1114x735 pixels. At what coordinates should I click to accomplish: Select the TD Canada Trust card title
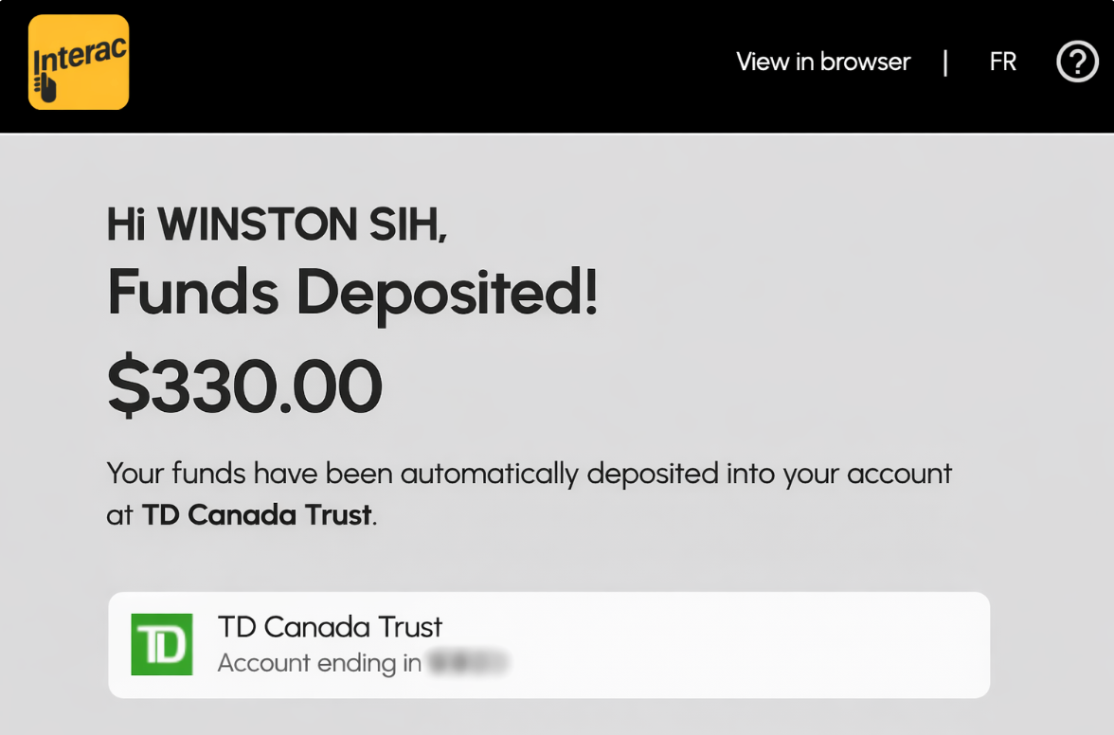click(330, 626)
